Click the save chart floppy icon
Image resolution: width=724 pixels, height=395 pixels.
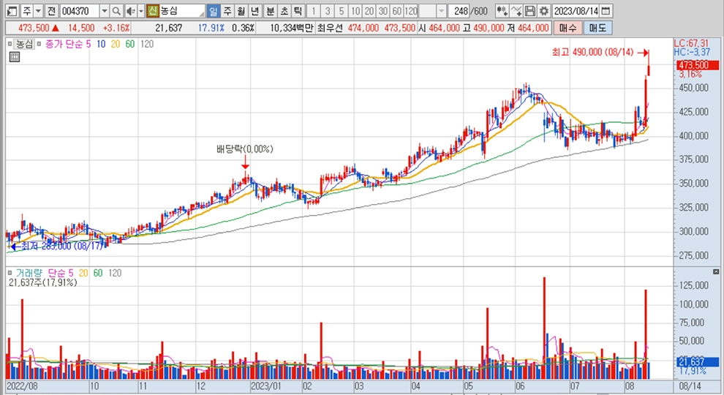[x=529, y=11]
